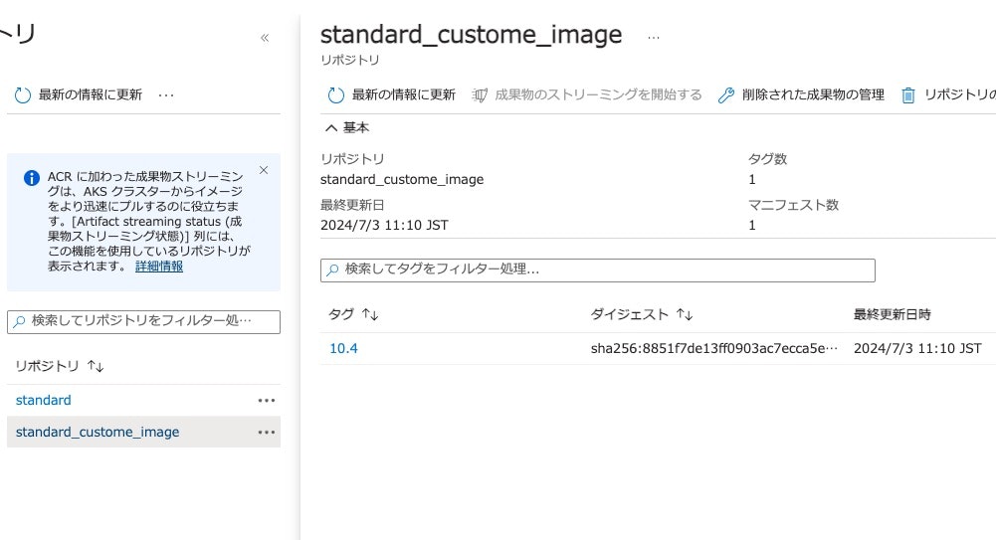
Task: Click 成果物のストリーミングを開始する toolbar button
Action: pos(587,95)
